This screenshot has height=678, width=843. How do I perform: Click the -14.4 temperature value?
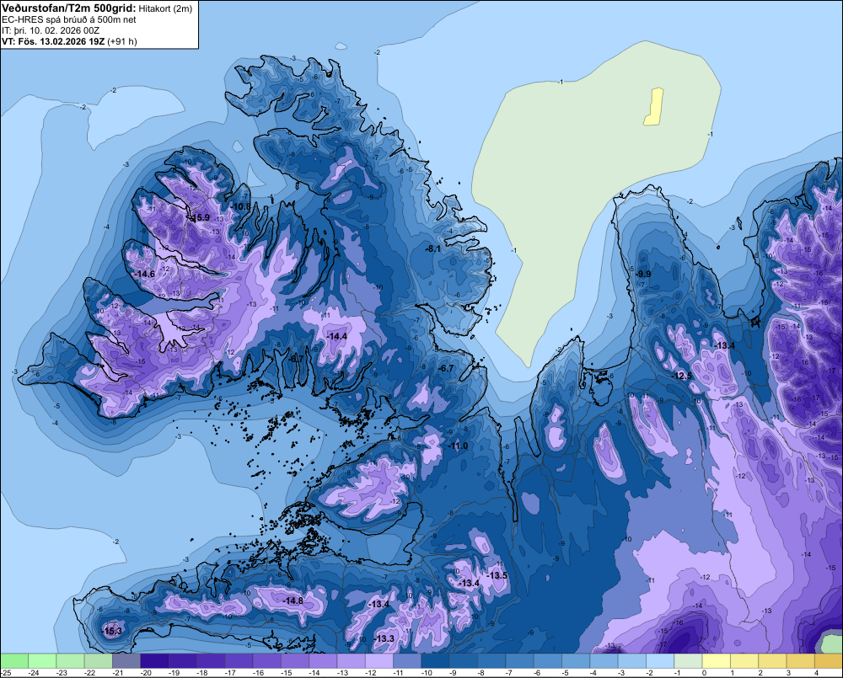[336, 336]
